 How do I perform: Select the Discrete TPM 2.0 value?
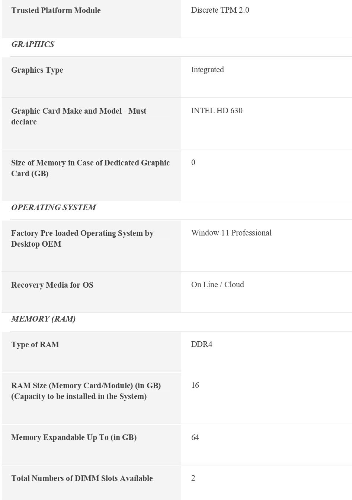point(220,10)
